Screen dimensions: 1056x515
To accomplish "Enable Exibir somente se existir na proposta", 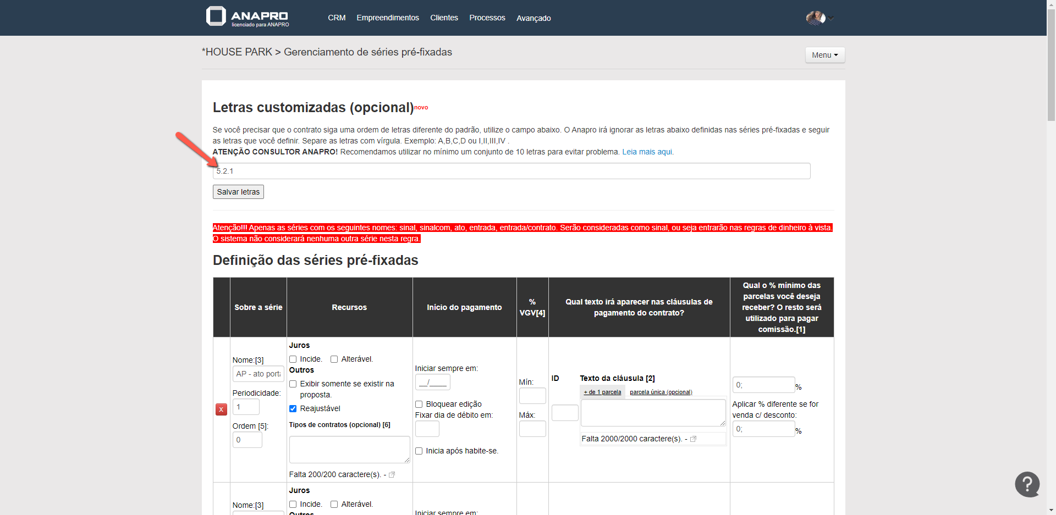I will pyautogui.click(x=293, y=384).
